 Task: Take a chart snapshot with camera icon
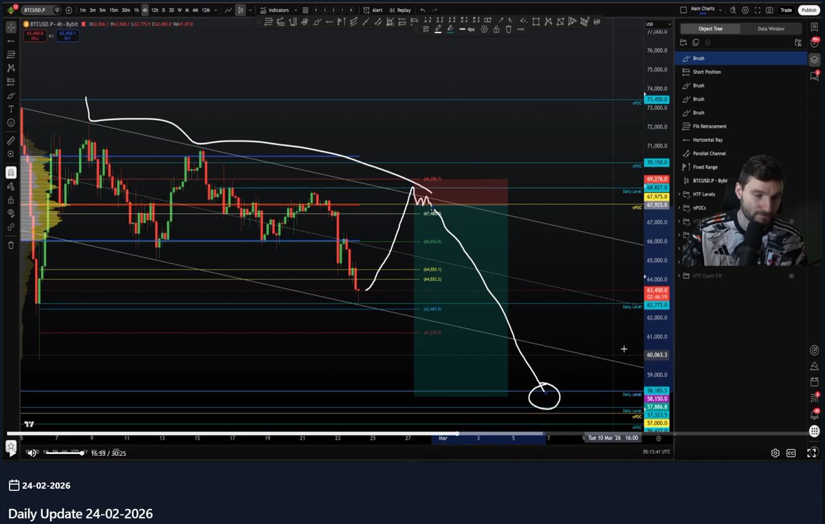(769, 10)
